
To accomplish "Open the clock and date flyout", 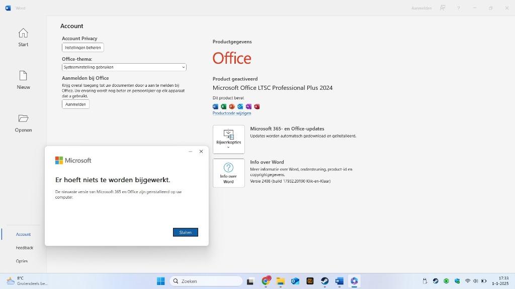I will pyautogui.click(x=500, y=281).
